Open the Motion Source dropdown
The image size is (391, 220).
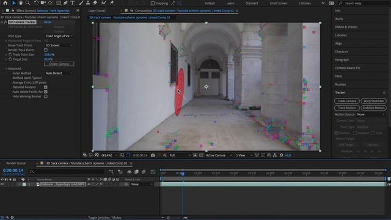pos(371,114)
